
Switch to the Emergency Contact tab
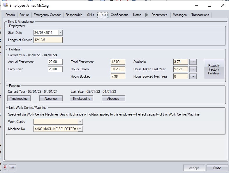coord(47,15)
